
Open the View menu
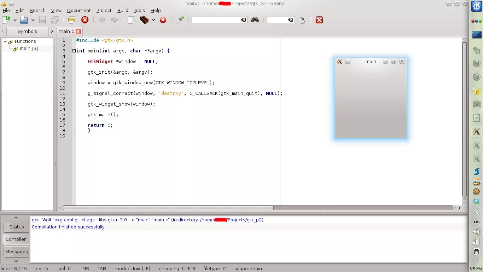tap(56, 10)
